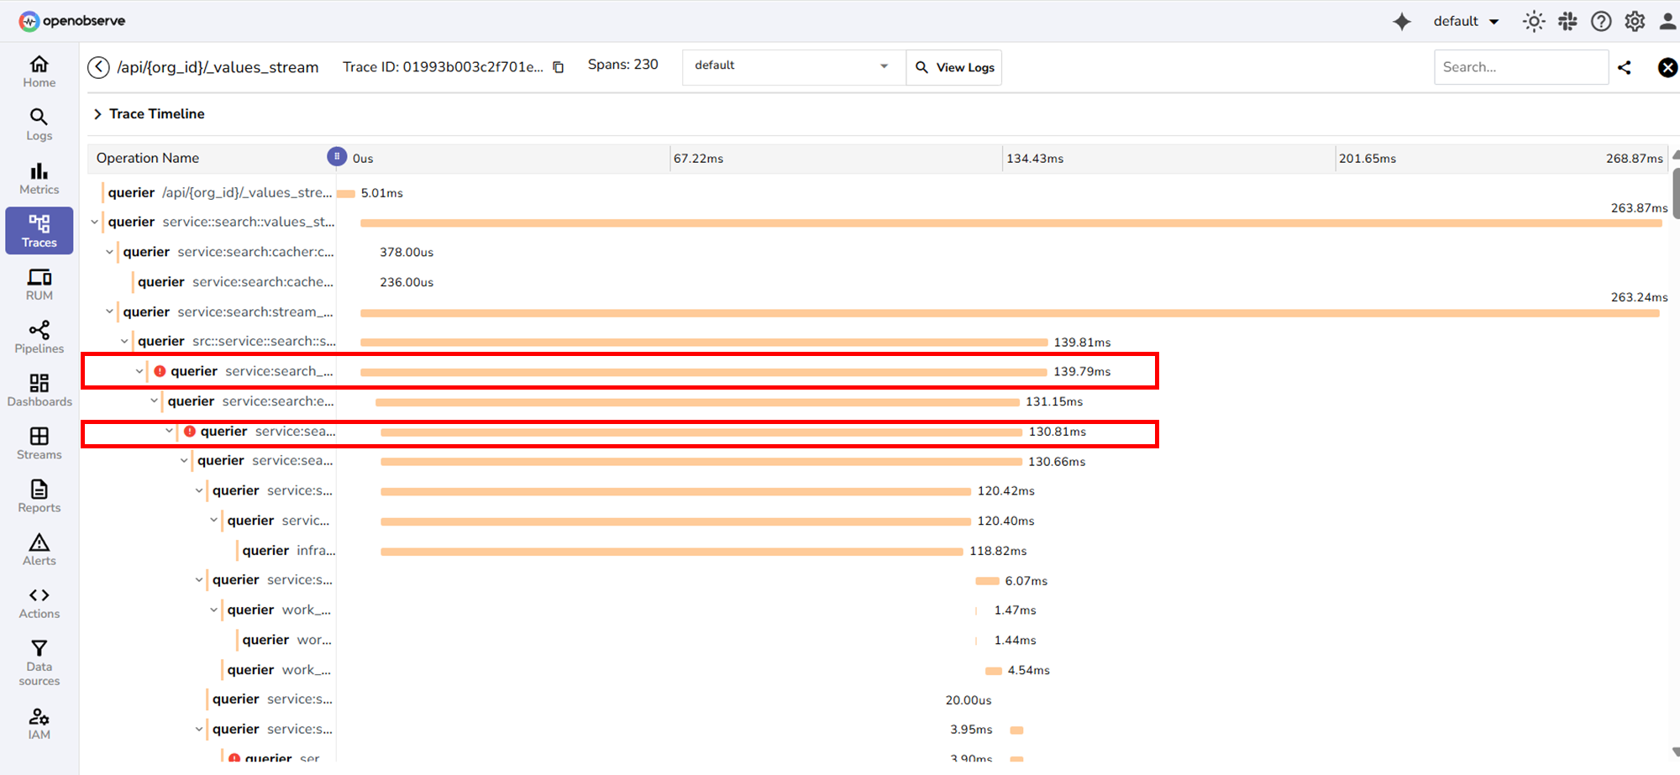Open the default stream select box
This screenshot has height=775, width=1680.
792,66
